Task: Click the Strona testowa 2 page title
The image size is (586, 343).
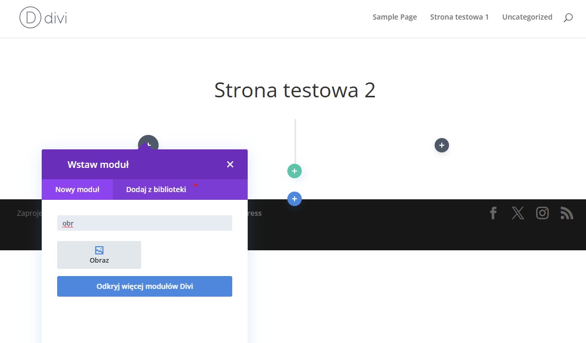Action: pyautogui.click(x=295, y=90)
